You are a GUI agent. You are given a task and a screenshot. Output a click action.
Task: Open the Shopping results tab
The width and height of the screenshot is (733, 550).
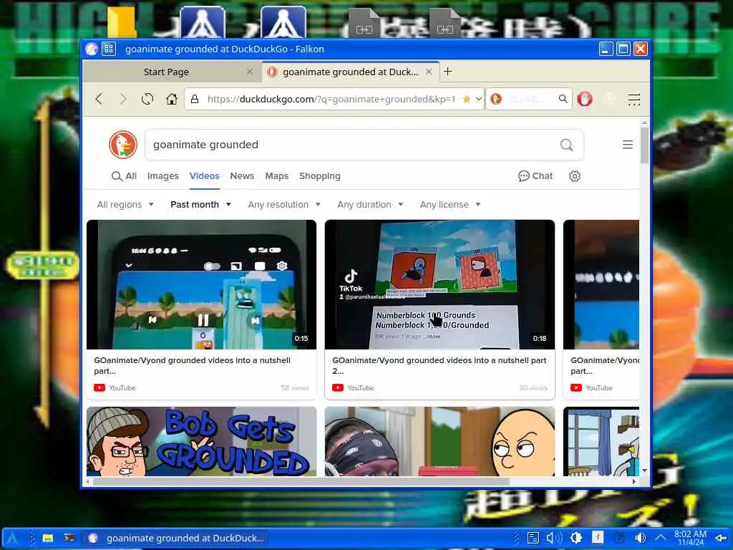320,176
